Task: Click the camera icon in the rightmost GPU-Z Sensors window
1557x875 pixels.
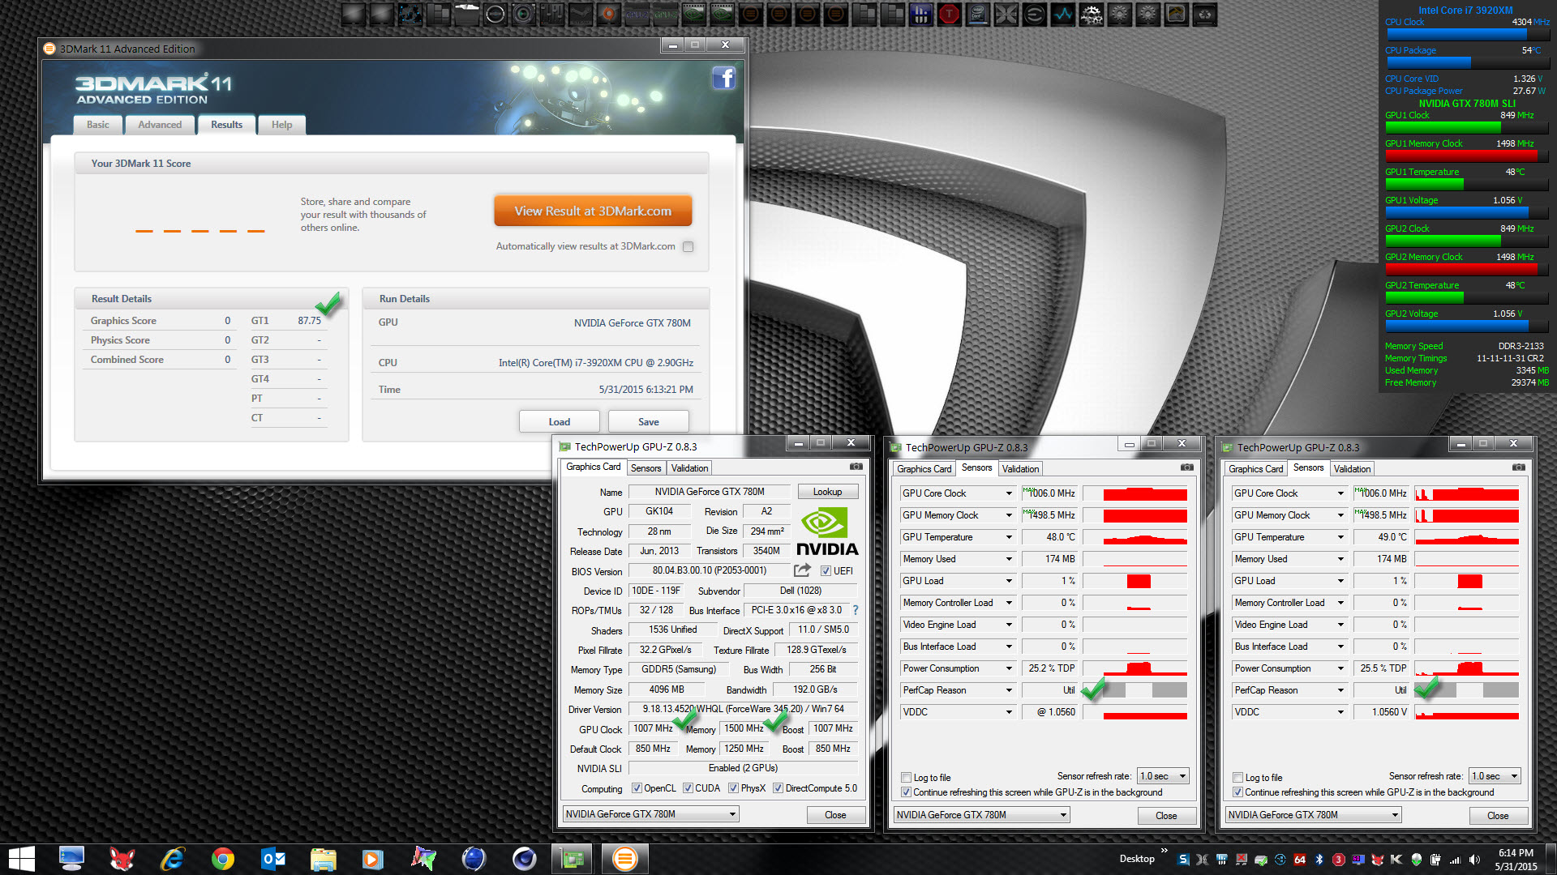Action: [1518, 467]
